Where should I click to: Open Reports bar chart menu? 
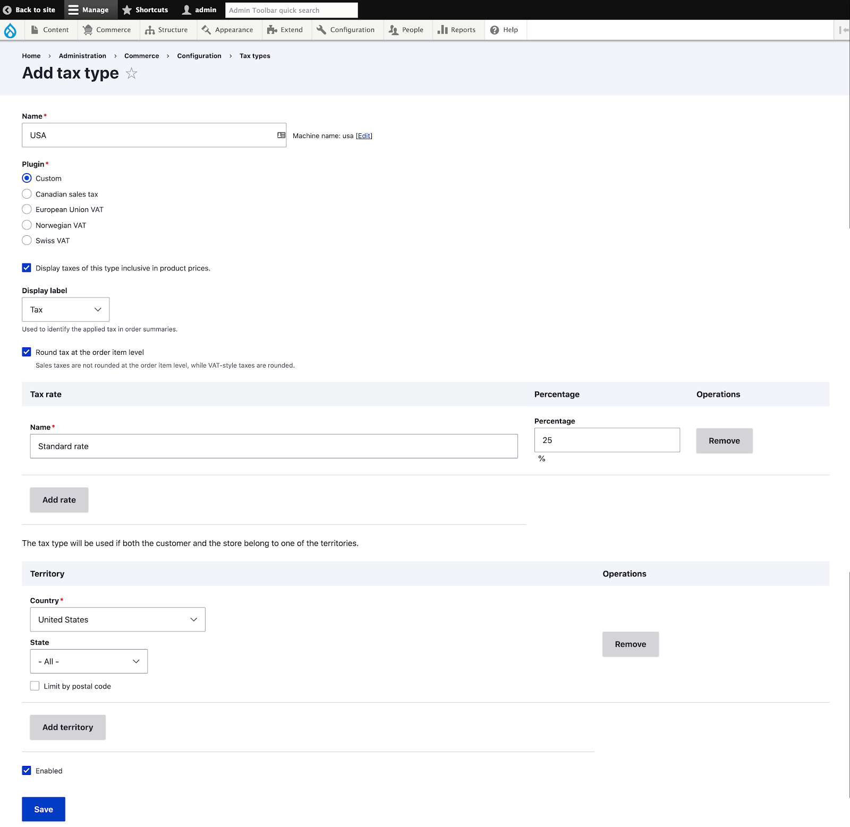coord(456,30)
